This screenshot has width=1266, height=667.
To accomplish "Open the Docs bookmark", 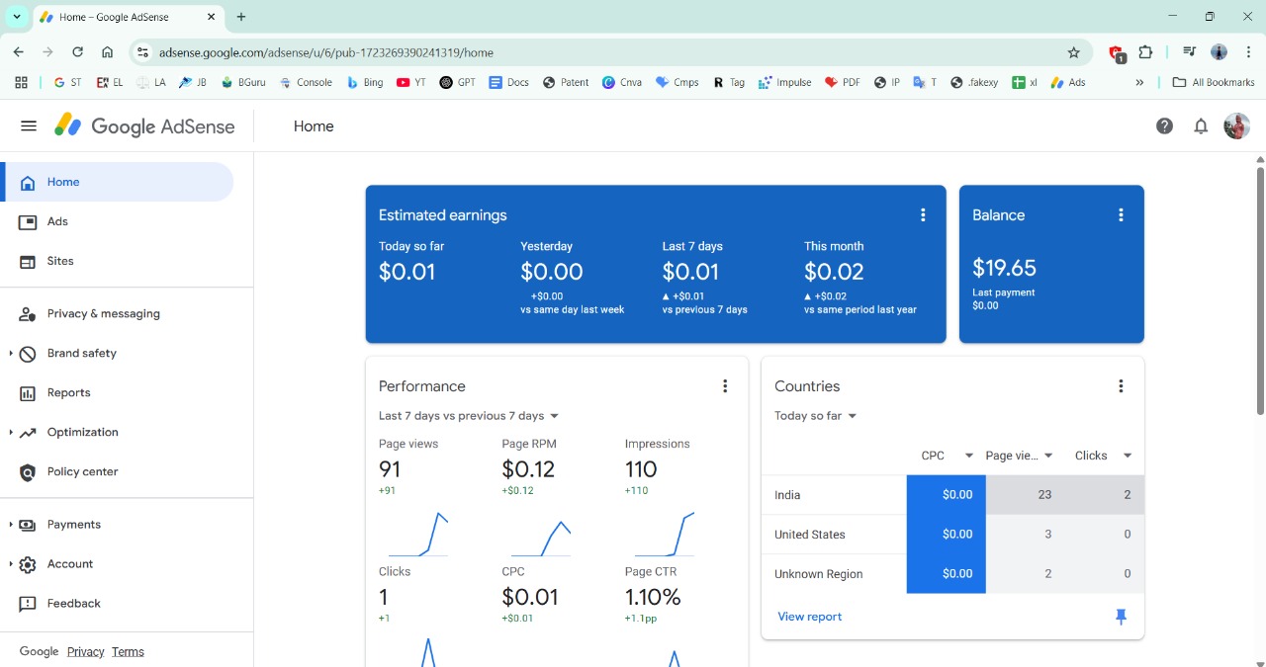I will [508, 83].
